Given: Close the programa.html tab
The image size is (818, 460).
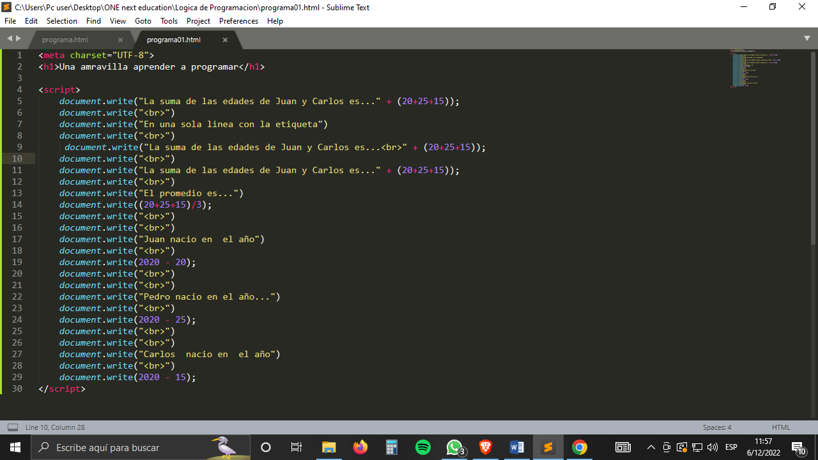Looking at the screenshot, I should point(120,40).
